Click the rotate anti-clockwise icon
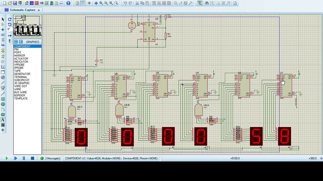 (10, 24)
